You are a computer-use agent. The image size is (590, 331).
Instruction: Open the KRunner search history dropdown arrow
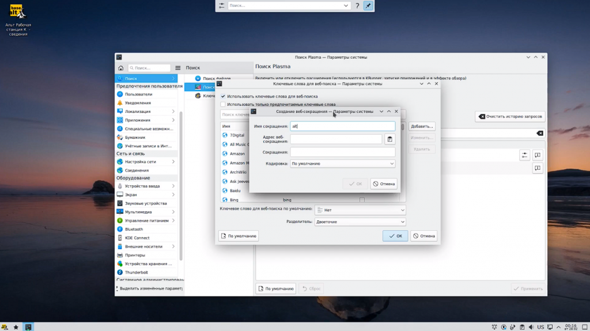point(346,6)
